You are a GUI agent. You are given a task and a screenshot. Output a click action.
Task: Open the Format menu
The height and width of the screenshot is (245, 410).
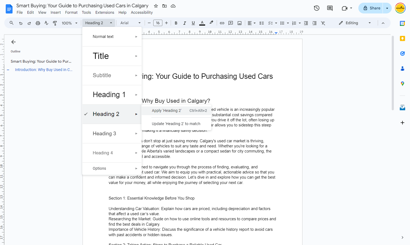tap(71, 12)
